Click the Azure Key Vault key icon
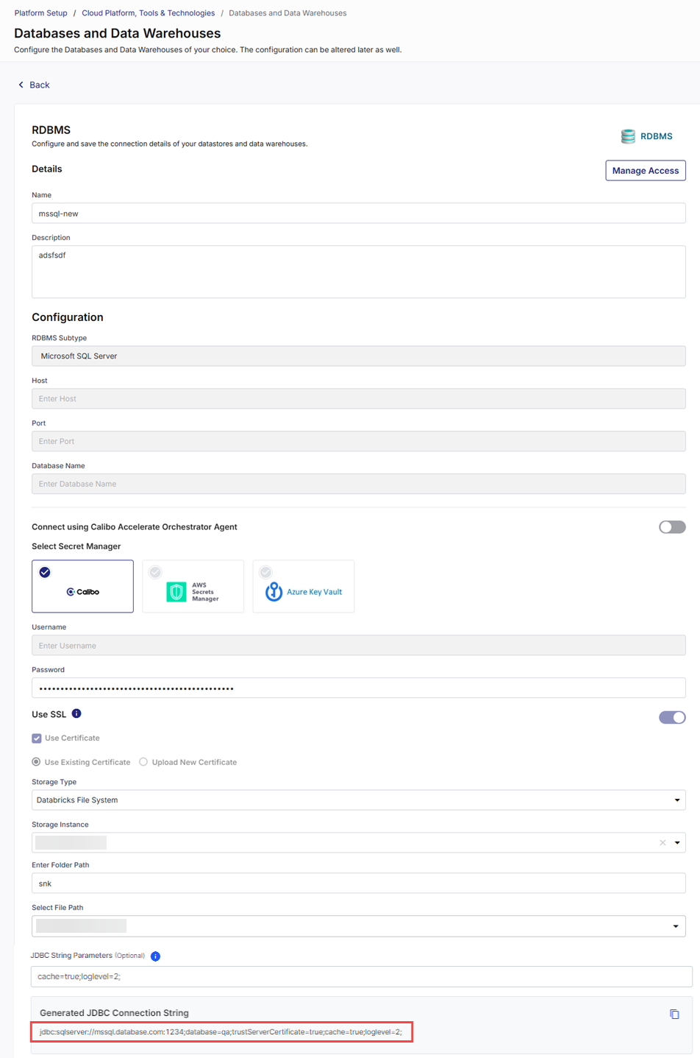700x1058 pixels. [274, 592]
